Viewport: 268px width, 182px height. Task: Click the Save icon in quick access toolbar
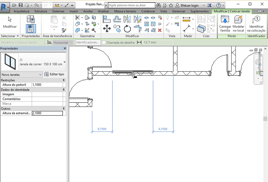[21, 5]
